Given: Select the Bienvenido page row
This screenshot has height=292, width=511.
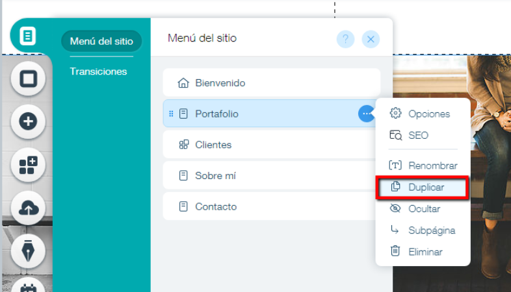Looking at the screenshot, I should click(x=272, y=82).
